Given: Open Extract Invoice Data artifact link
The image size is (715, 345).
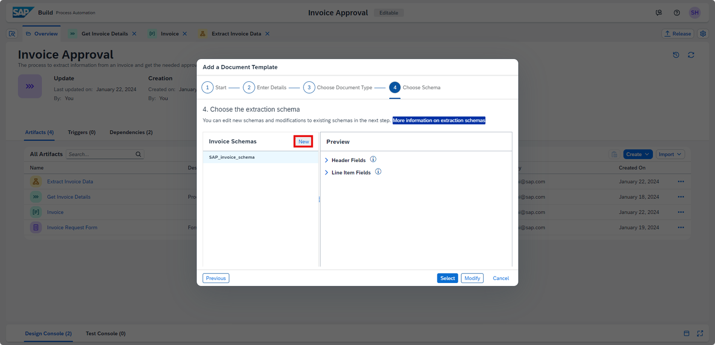Looking at the screenshot, I should 70,181.
